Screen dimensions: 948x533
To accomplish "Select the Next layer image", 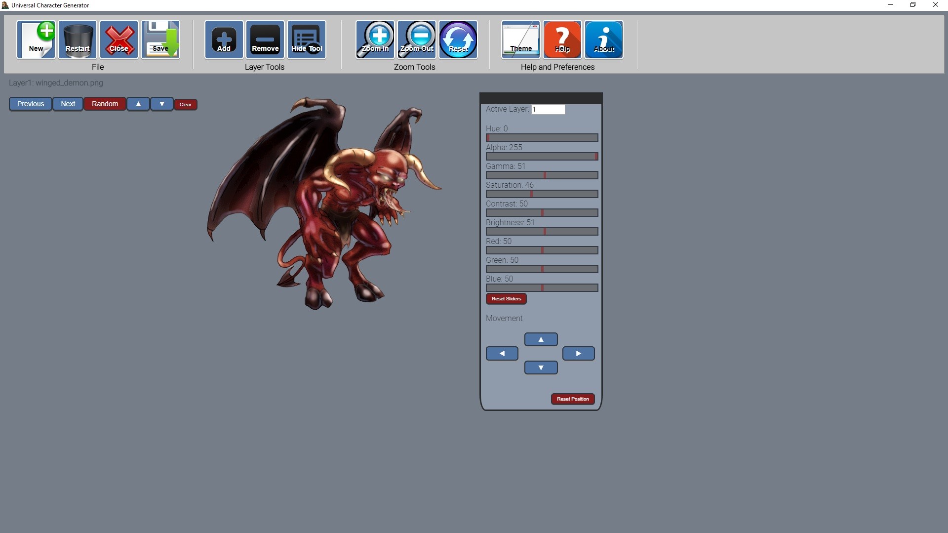I will (x=68, y=104).
